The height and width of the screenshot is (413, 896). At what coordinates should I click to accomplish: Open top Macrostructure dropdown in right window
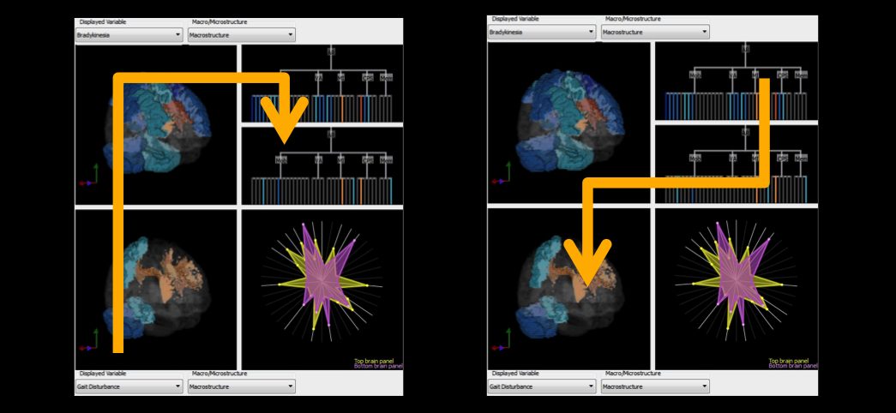[655, 33]
